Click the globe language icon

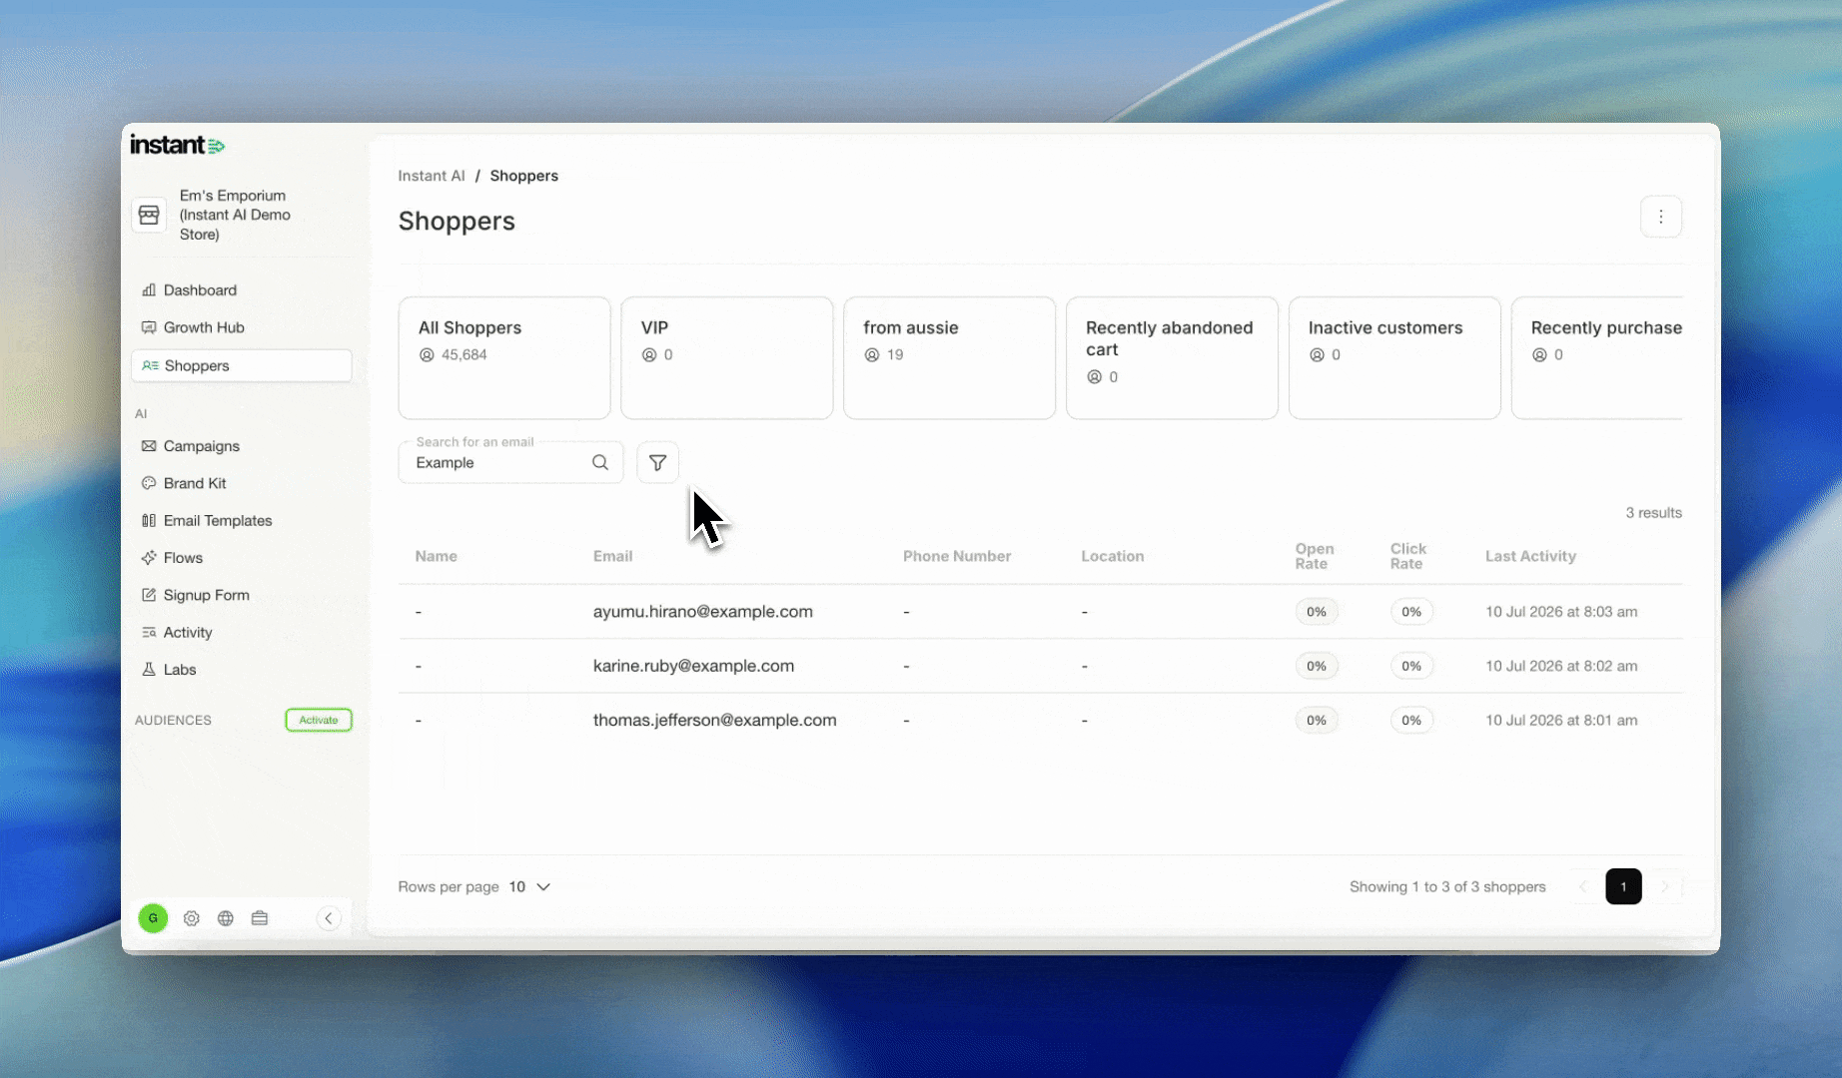(x=226, y=918)
